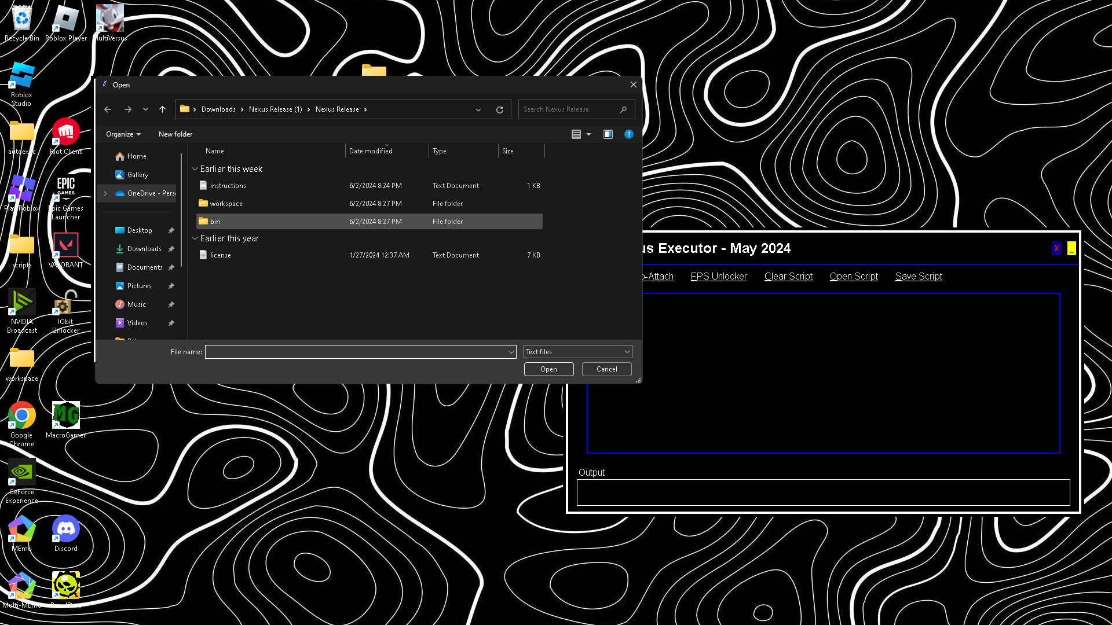Toggle the preview pane icon
This screenshot has width=1112, height=625.
point(608,134)
